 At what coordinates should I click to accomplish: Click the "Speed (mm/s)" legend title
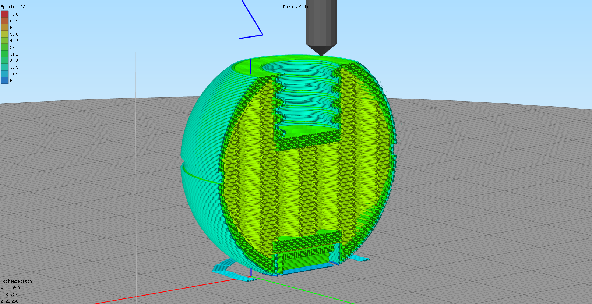tap(13, 7)
